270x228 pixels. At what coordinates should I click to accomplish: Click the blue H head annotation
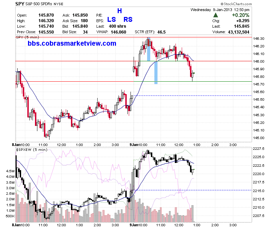119,11
